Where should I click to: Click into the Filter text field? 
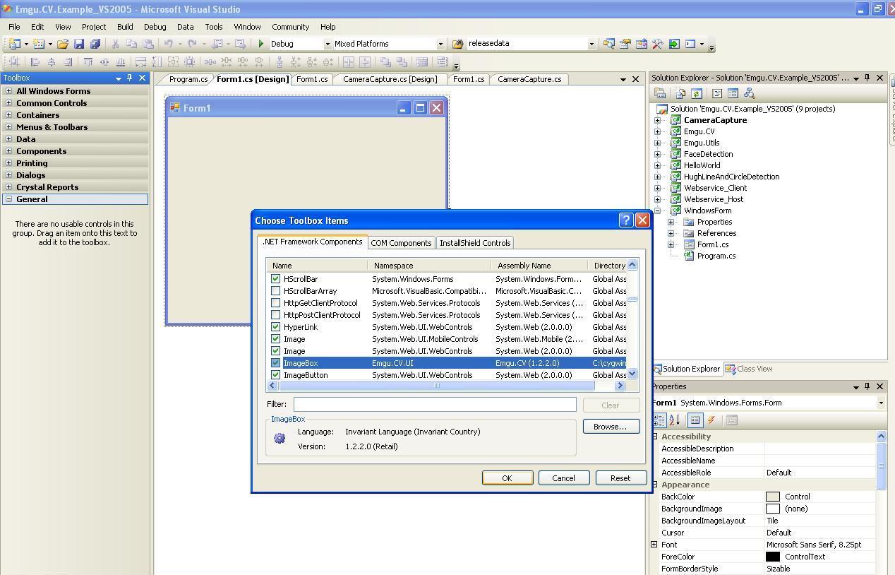click(435, 404)
